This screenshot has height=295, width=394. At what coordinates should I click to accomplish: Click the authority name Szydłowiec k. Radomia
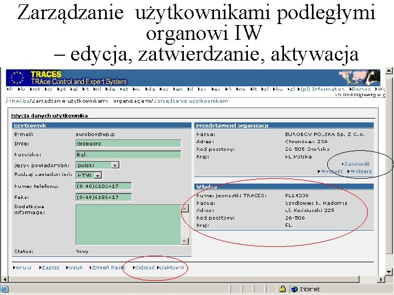pyautogui.click(x=316, y=203)
